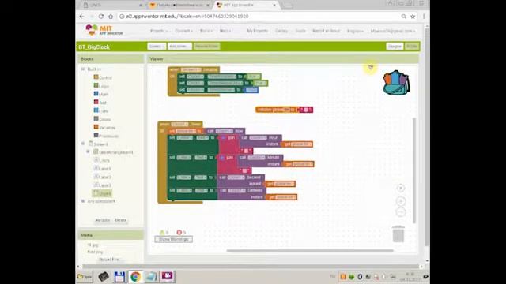
Task: Bookmark page with star icon
Action: click(413, 17)
